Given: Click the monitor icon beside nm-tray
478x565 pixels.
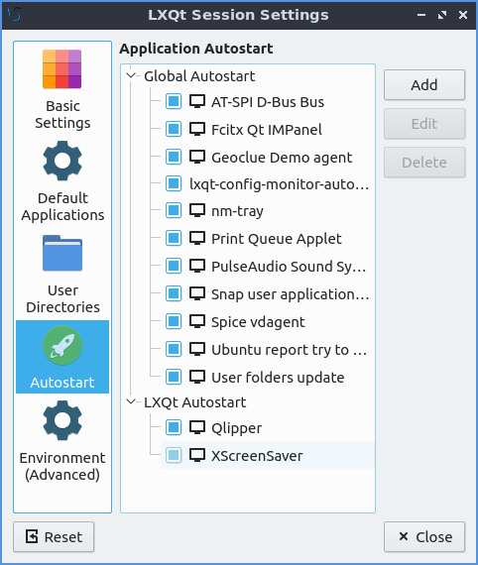Looking at the screenshot, I should (x=197, y=211).
